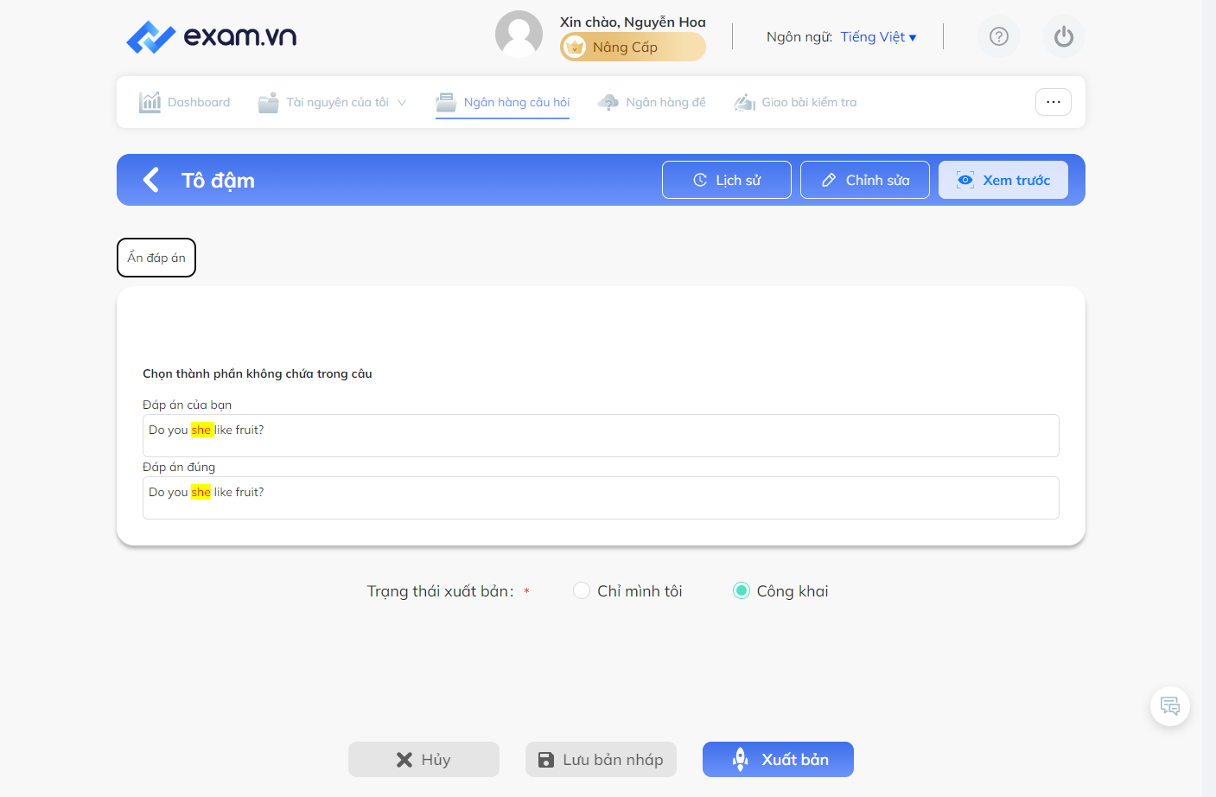1216x797 pixels.
Task: Click the Chỉnh sửa edit button
Action: (865, 180)
